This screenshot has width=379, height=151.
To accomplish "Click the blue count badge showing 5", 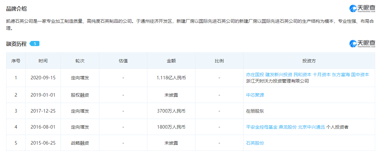I will coord(35,44).
